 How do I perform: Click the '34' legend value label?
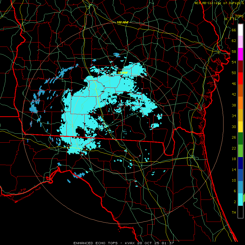tap(234, 116)
